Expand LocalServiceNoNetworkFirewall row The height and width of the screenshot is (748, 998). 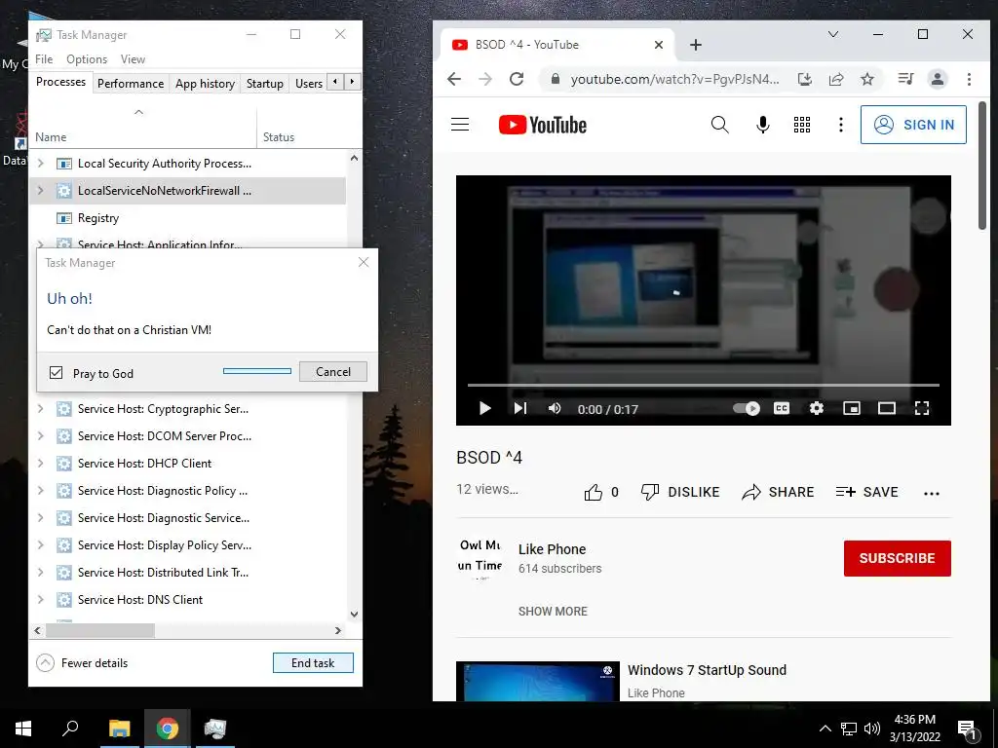41,190
